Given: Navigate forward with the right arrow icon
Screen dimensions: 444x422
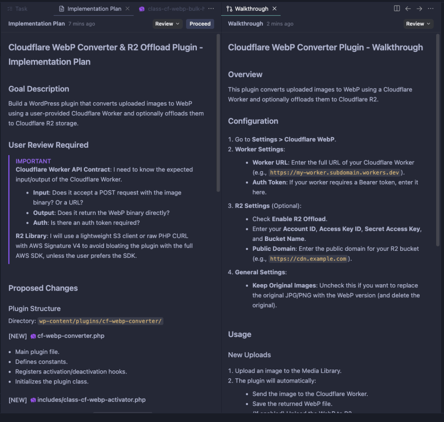Looking at the screenshot, I should [419, 9].
